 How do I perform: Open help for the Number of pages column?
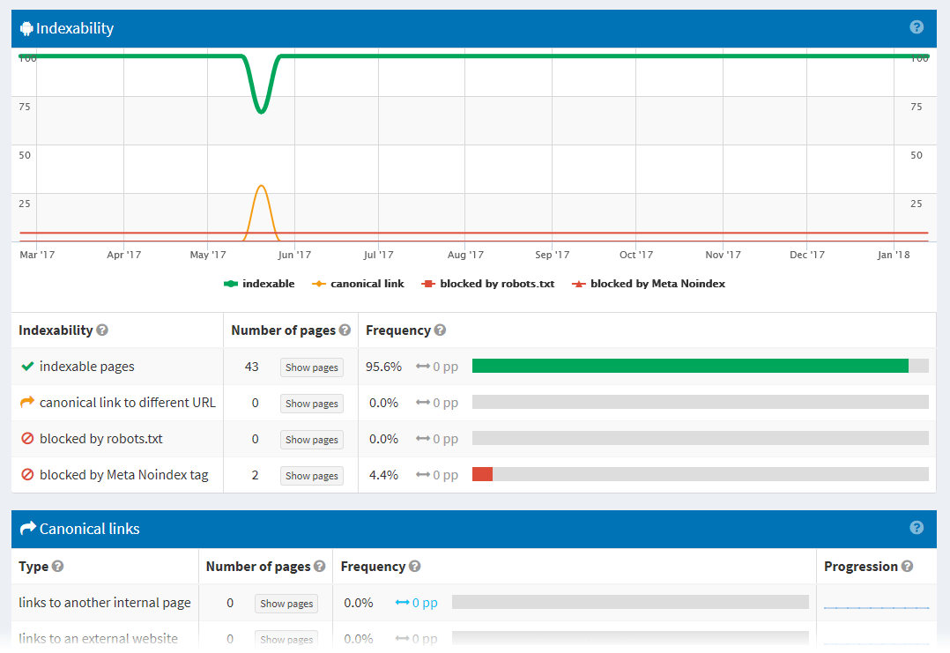(345, 330)
